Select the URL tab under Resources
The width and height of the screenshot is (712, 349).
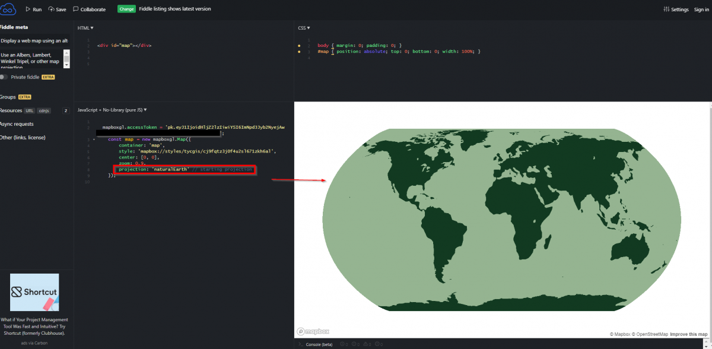[x=28, y=110]
